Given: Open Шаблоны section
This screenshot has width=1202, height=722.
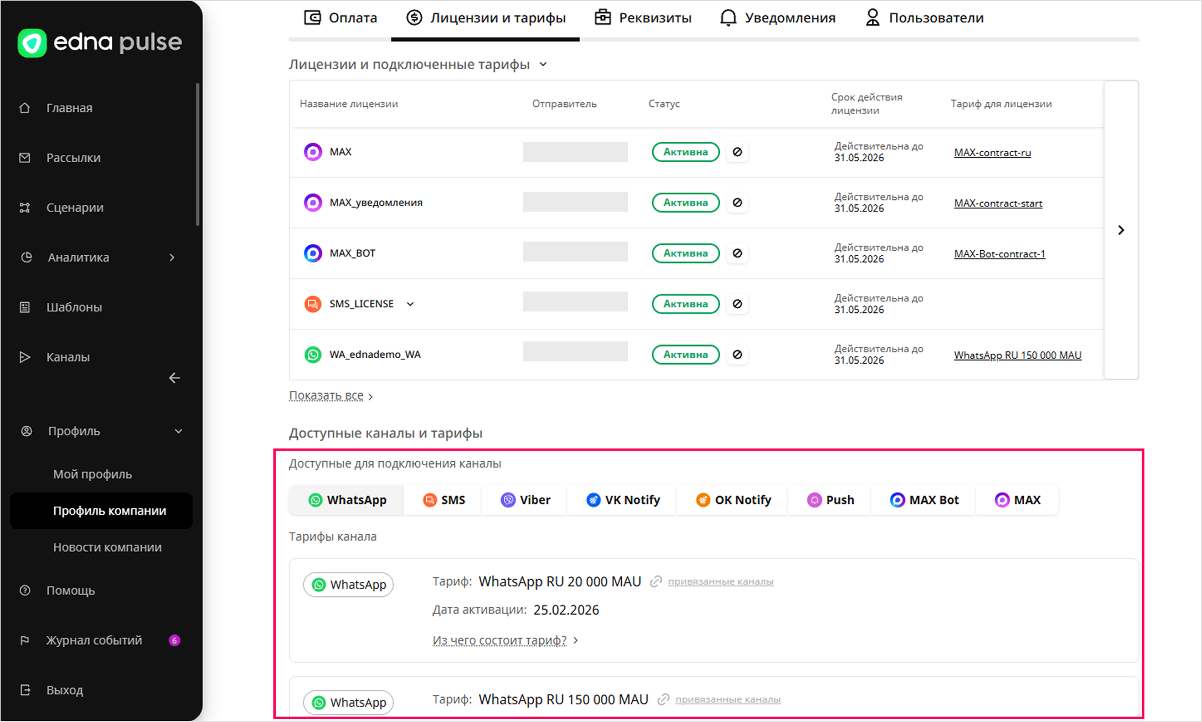Looking at the screenshot, I should tap(74, 307).
